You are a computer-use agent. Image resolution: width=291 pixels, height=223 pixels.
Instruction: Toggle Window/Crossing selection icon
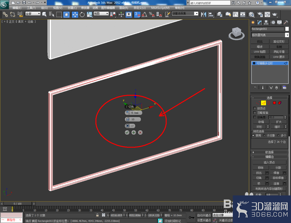[x=66, y=15]
